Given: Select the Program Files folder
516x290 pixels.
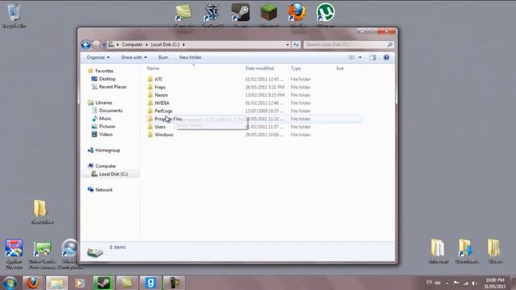Looking at the screenshot, I should 169,118.
